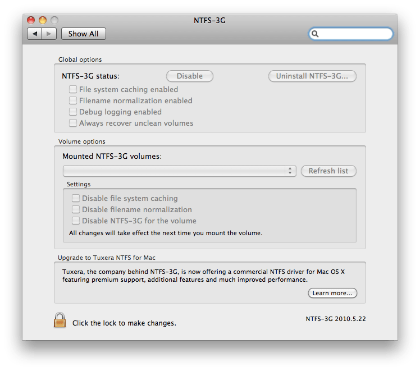This screenshot has height=371, width=420.
Task: Click the Refresh list button
Action: pyautogui.click(x=328, y=171)
